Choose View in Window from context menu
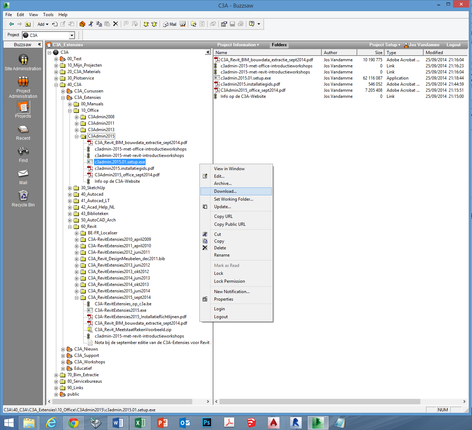 236,169
